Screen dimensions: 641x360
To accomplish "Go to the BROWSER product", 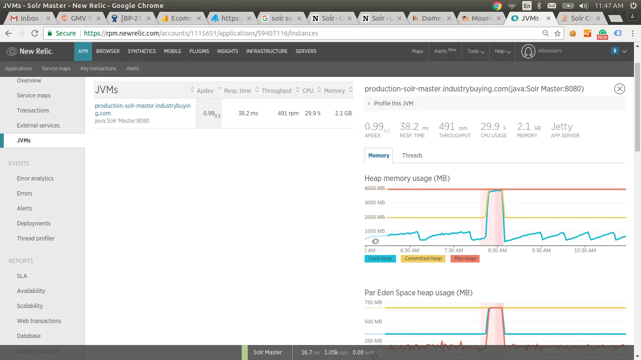I will tap(108, 51).
